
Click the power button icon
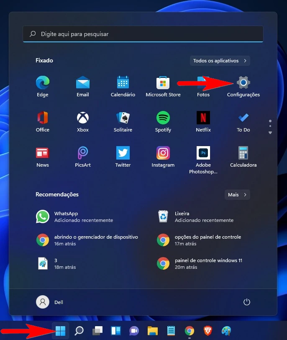(247, 302)
